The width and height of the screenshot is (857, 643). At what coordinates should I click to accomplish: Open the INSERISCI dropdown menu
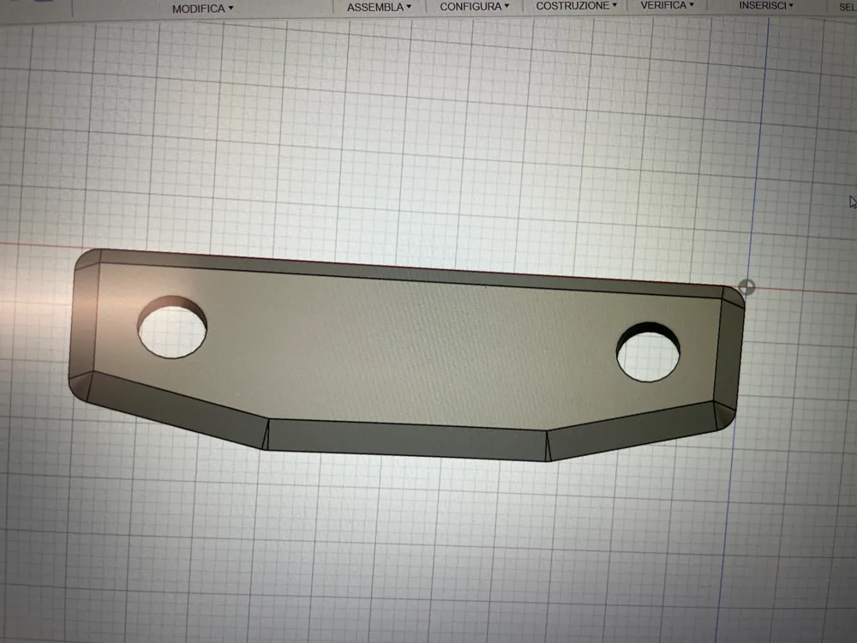point(765,5)
